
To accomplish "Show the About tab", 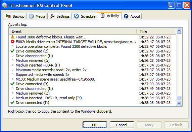I will click(x=132, y=16).
